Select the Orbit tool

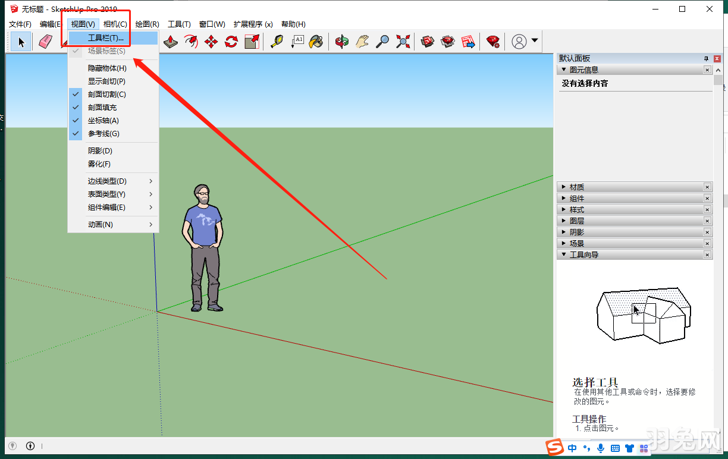pyautogui.click(x=342, y=42)
